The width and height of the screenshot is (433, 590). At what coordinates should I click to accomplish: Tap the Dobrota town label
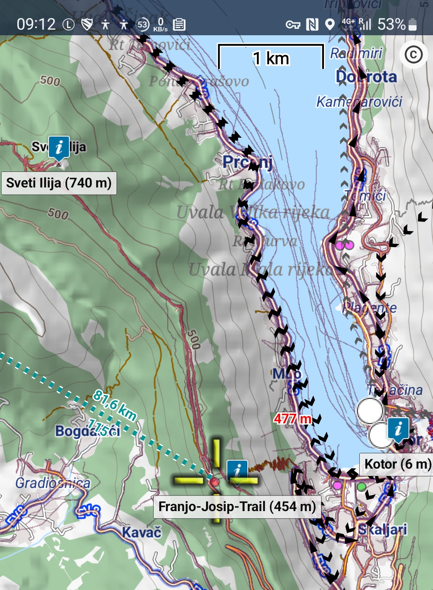pos(366,77)
